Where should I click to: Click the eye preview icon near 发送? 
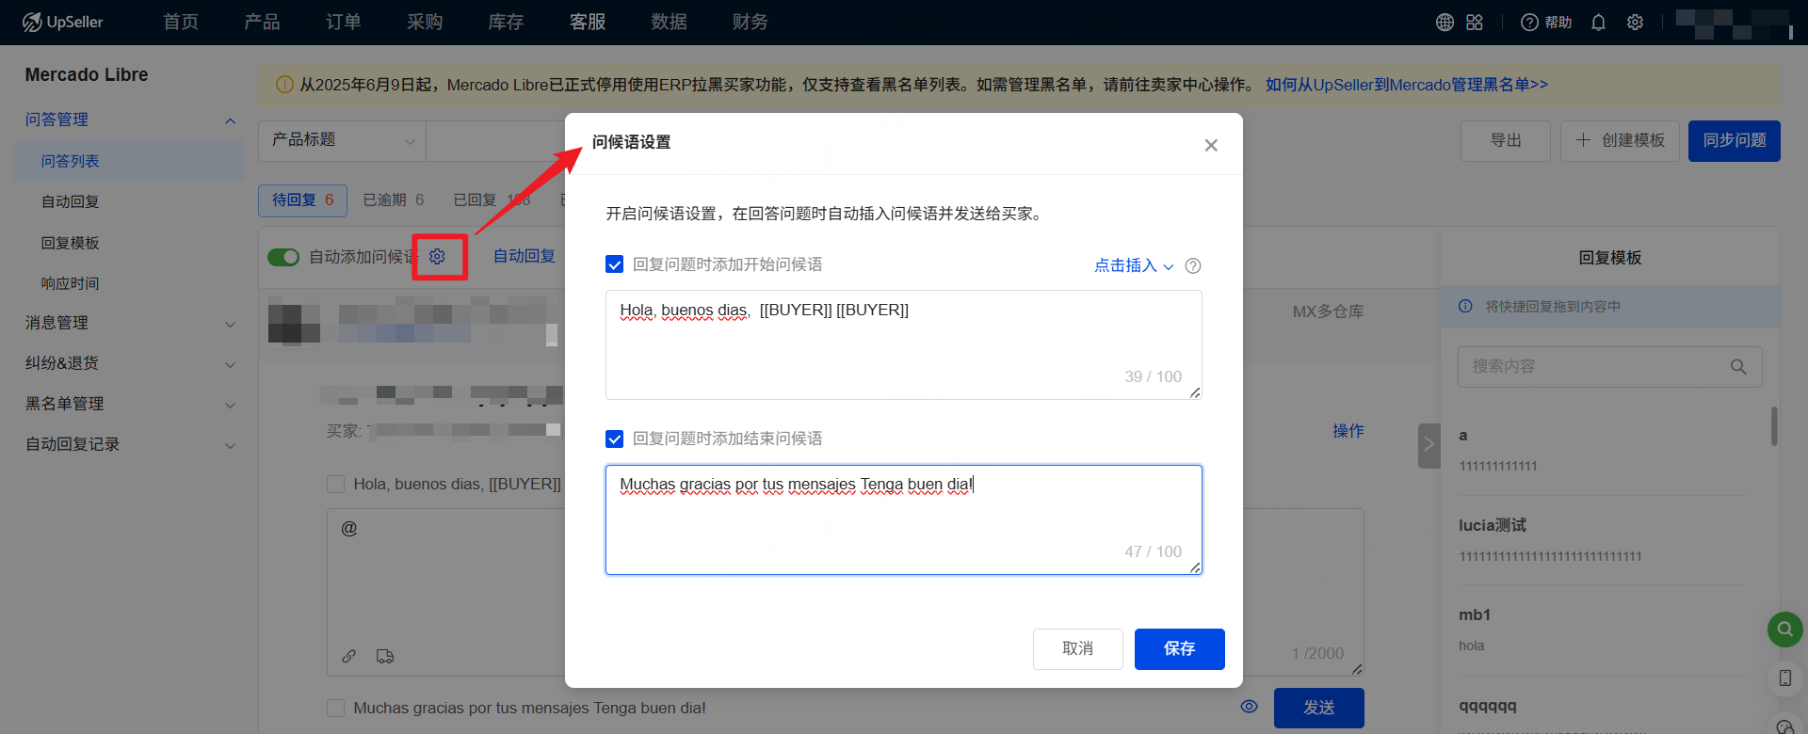(x=1250, y=707)
